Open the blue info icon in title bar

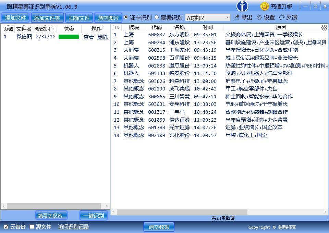pyautogui.click(x=242, y=6)
